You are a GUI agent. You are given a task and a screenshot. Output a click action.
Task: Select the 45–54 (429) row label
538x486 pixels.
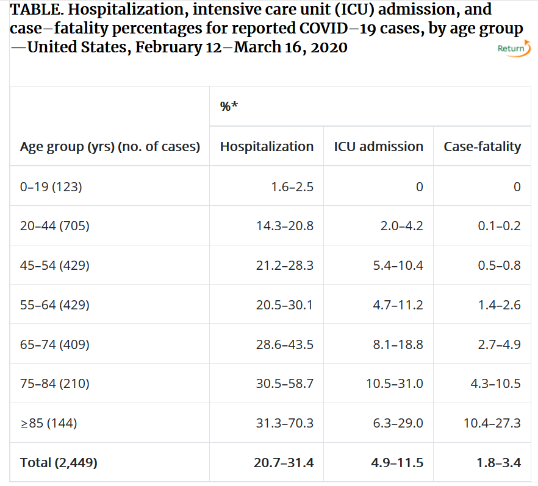point(54,266)
